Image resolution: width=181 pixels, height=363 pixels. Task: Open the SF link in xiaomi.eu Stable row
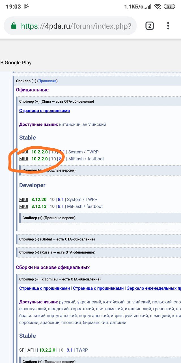22,350
